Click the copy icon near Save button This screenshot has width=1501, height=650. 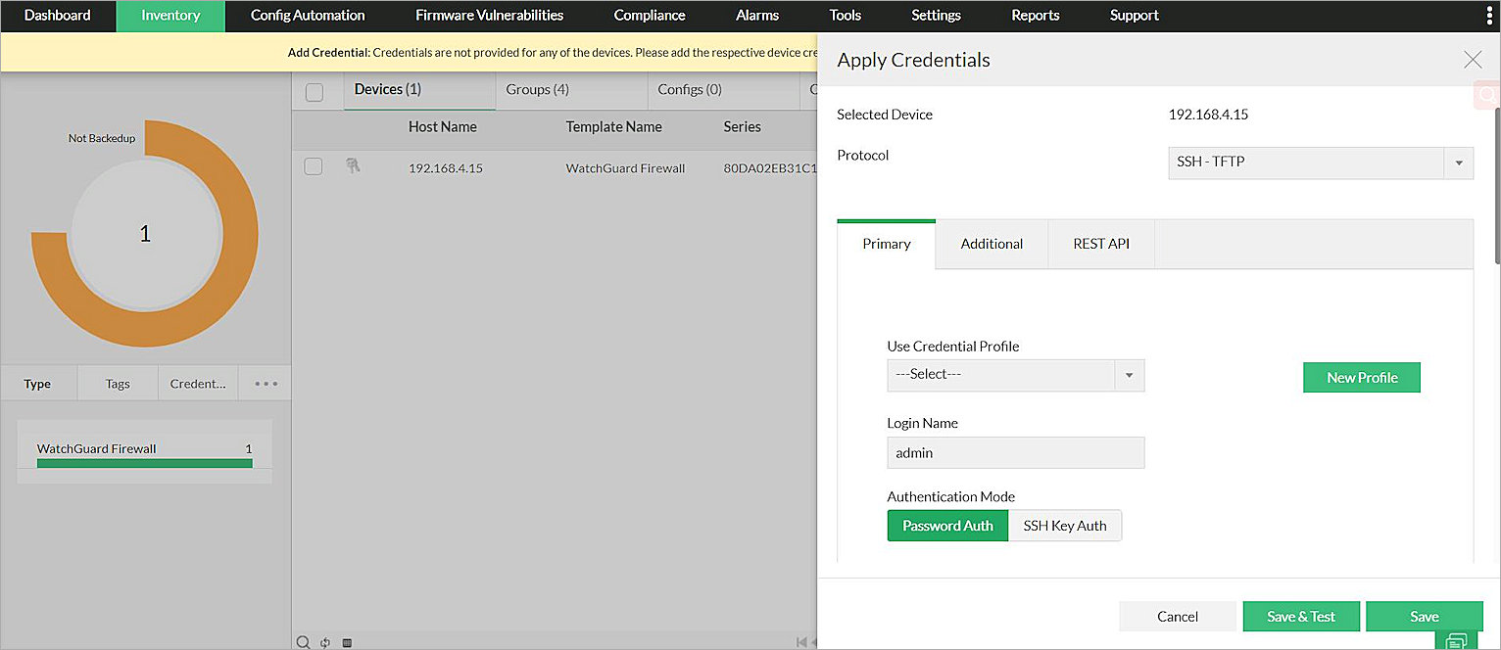1456,641
